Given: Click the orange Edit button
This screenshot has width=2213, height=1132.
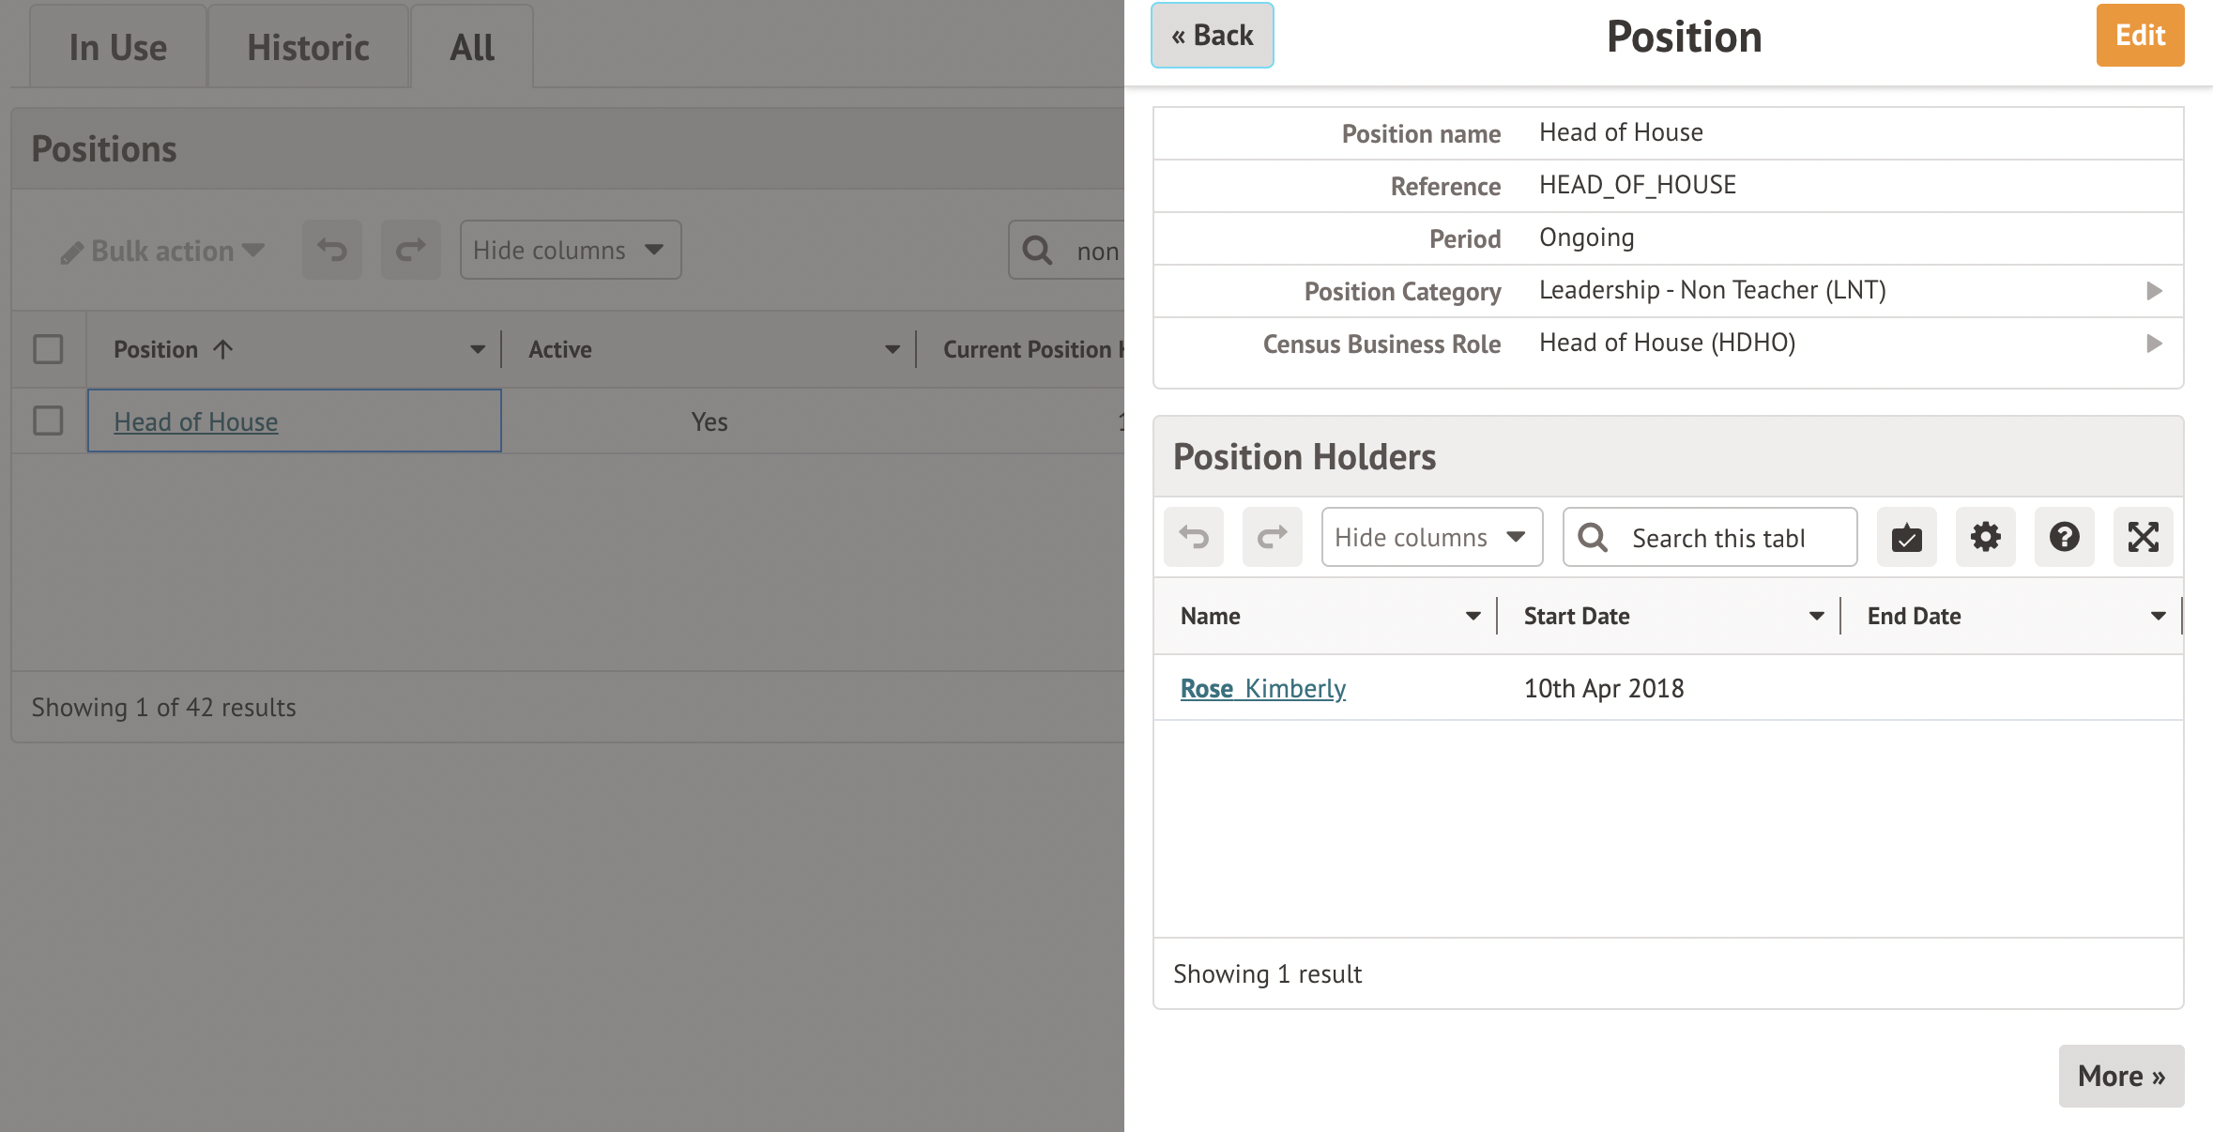Looking at the screenshot, I should click(2139, 36).
